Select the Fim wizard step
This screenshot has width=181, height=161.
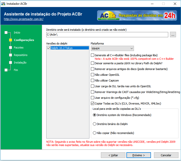[16, 70]
